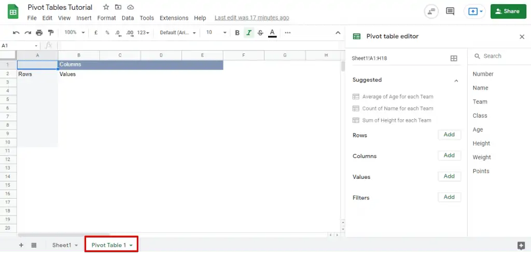
Task: Open the activity dashboard icon
Action: click(431, 11)
